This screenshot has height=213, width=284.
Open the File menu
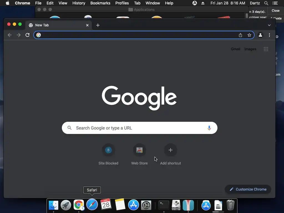[38, 3]
